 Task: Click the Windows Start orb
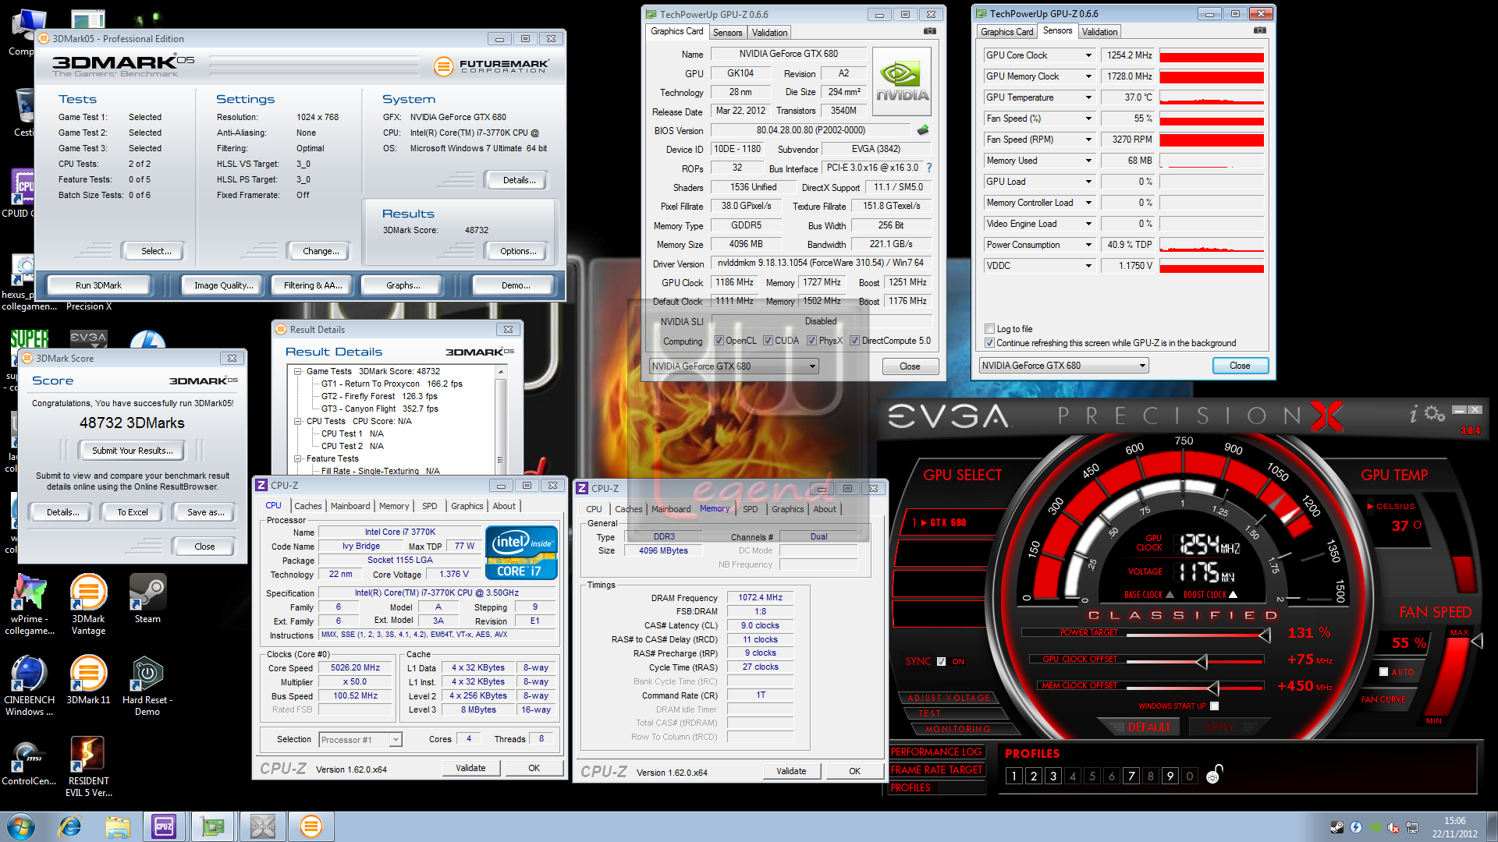21,826
